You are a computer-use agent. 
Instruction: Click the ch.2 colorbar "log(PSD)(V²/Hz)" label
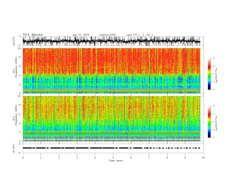pyautogui.click(x=216, y=123)
